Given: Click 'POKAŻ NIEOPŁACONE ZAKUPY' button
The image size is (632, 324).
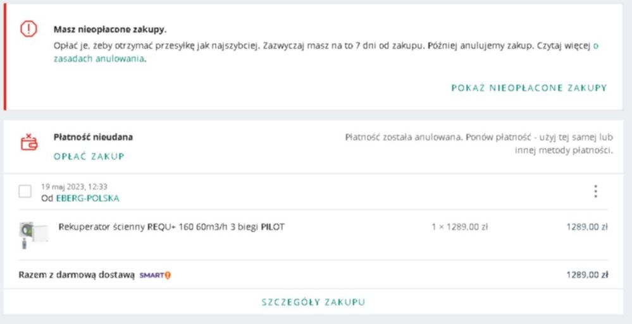Looking at the screenshot, I should 529,88.
